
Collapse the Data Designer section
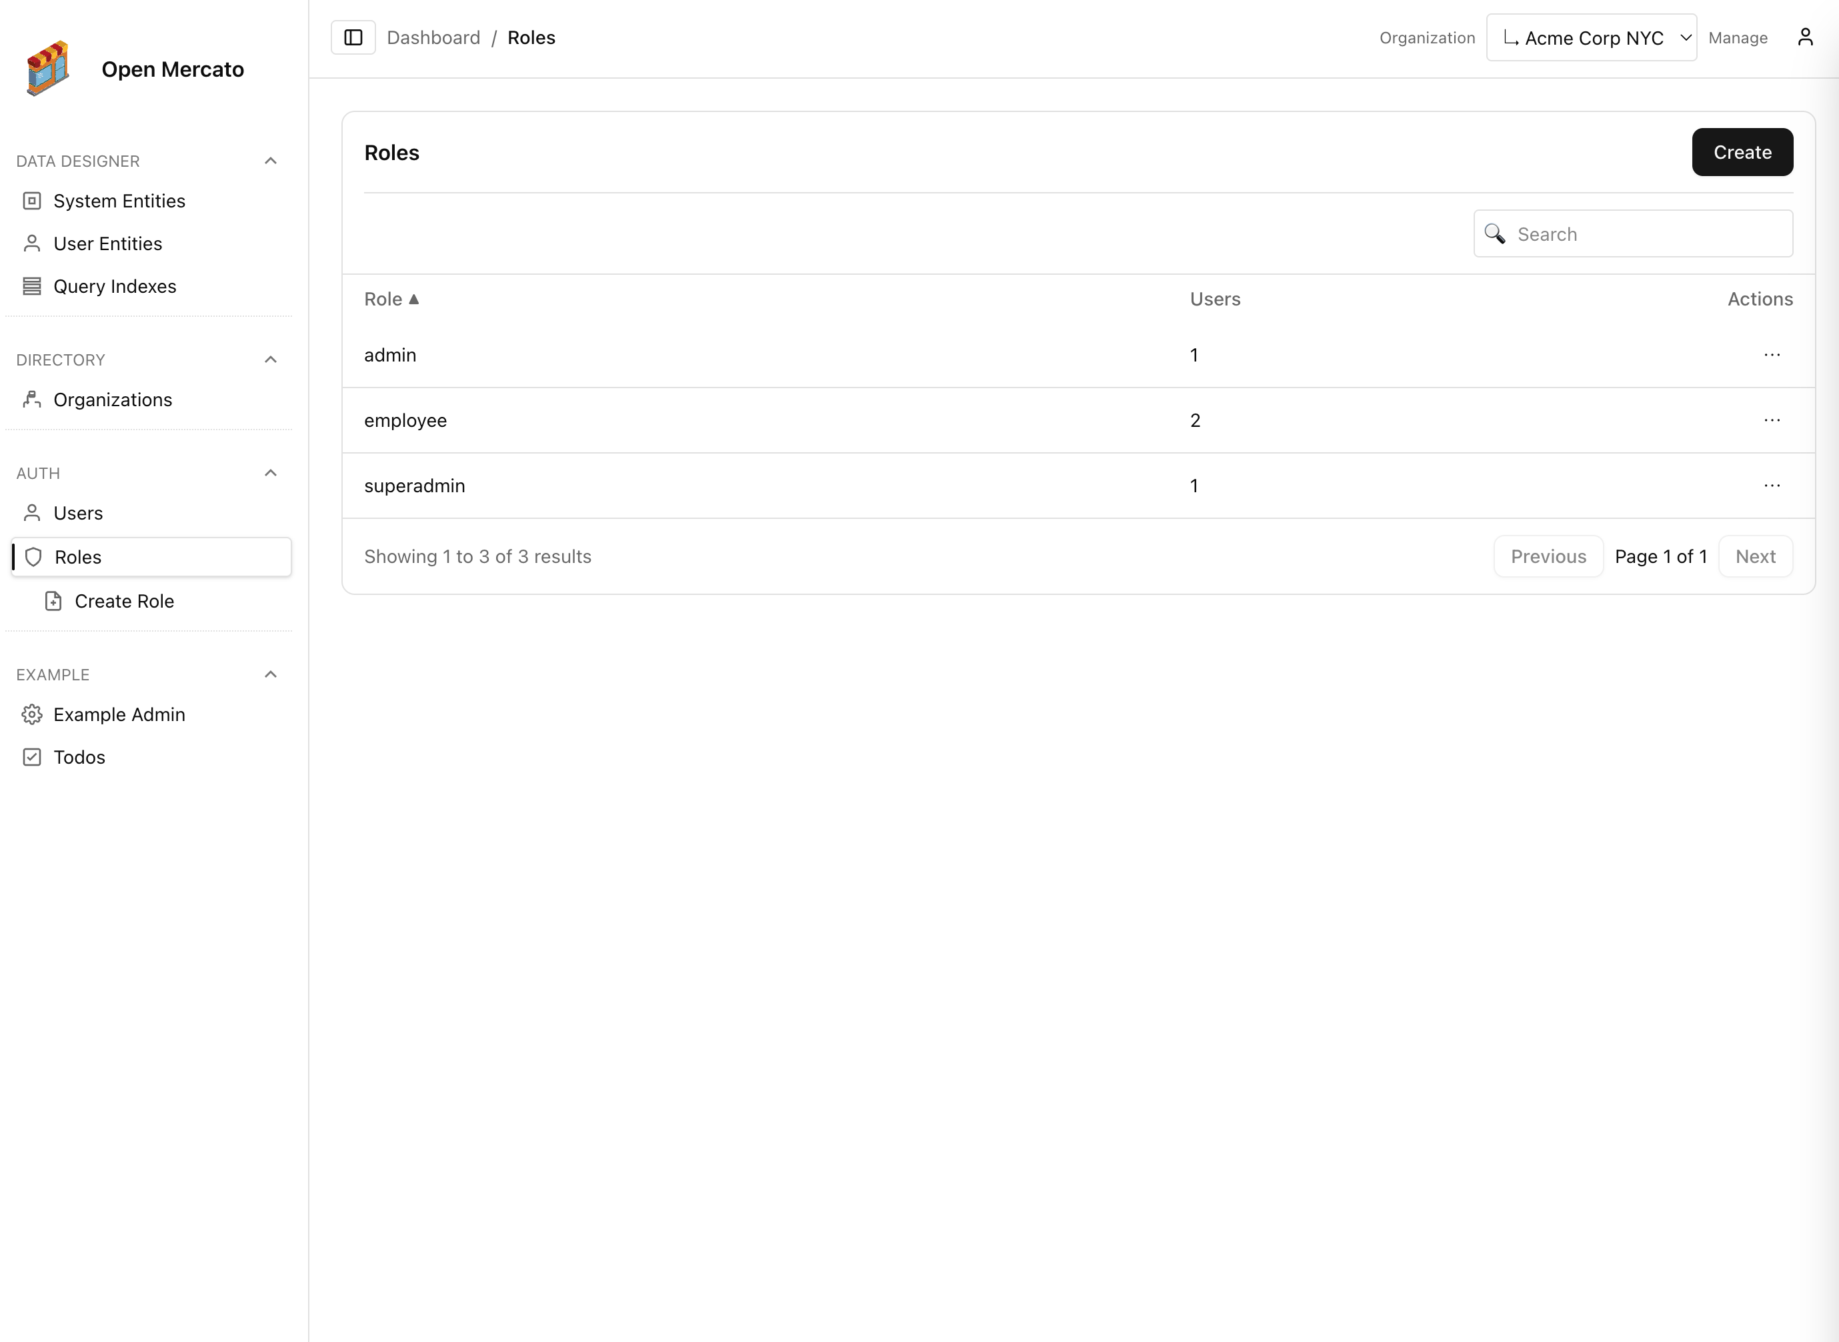[270, 160]
